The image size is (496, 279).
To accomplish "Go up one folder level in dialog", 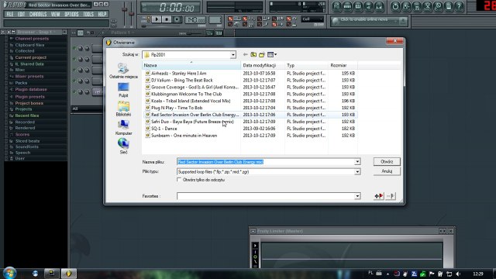I will (253, 55).
